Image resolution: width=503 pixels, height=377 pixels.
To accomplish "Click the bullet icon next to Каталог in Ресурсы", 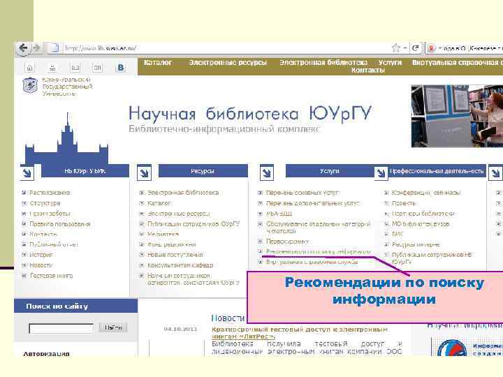I will pos(142,203).
